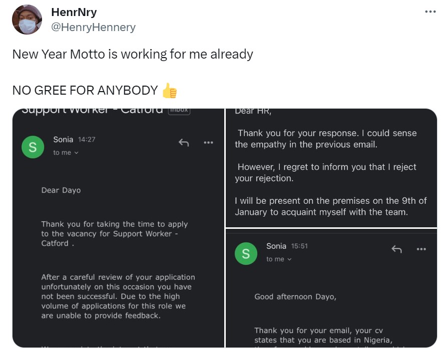Open three-dot menu on the 15:51 email

tap(421, 249)
